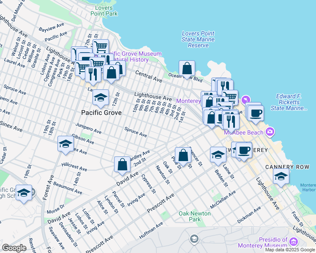
Task: Click the Prescott Ave label near Oak Newton Park
Action: click(x=161, y=203)
